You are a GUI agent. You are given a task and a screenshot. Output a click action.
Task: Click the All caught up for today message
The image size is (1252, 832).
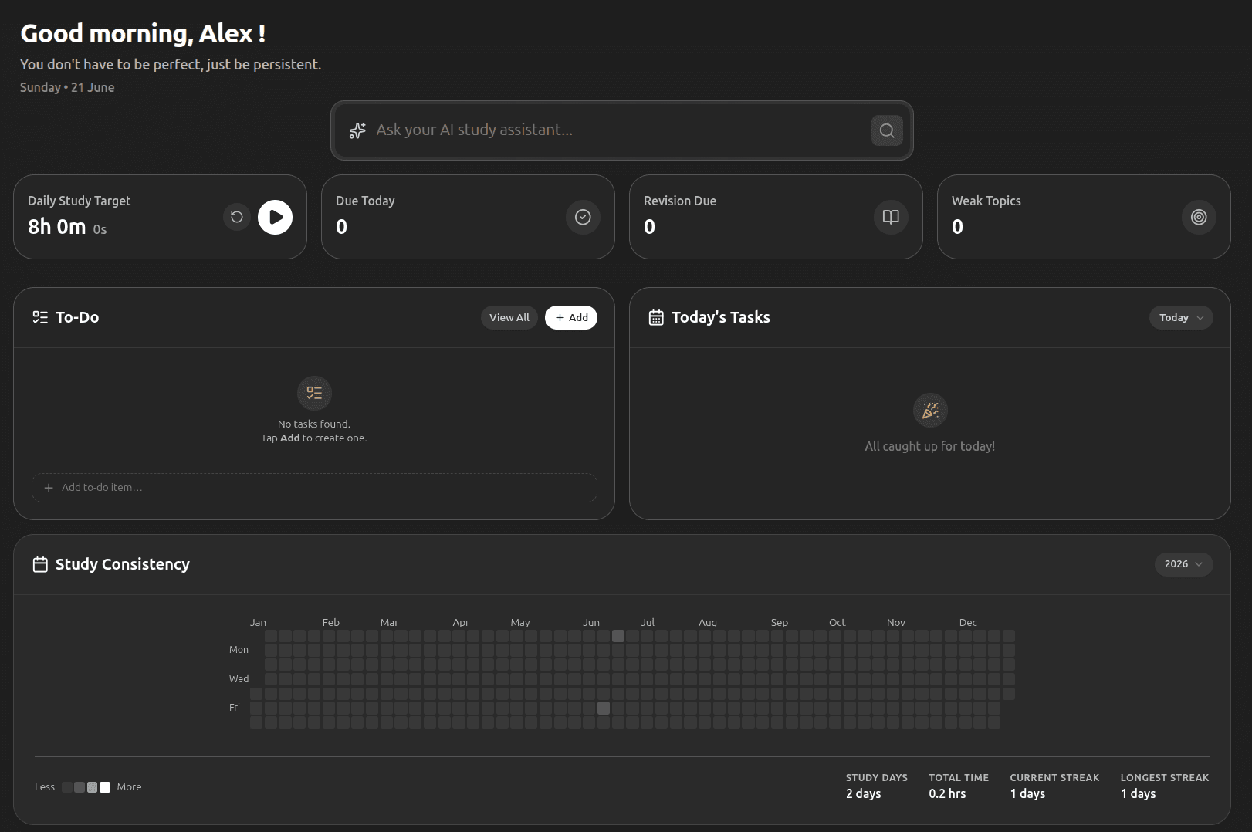[x=930, y=446]
